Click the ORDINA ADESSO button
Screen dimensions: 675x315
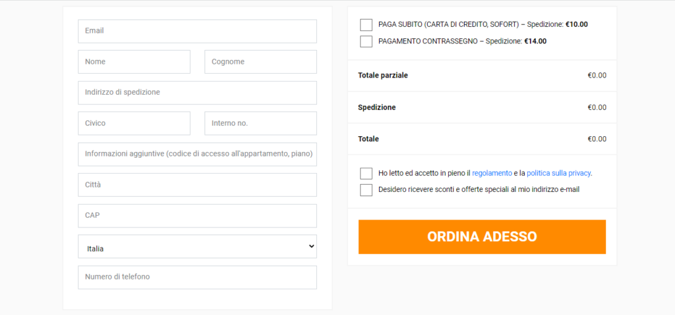482,237
